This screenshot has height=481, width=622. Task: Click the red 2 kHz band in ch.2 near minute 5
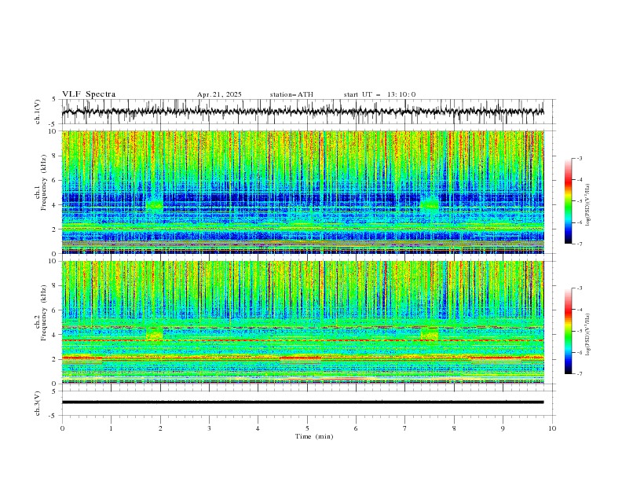pyautogui.click(x=300, y=358)
